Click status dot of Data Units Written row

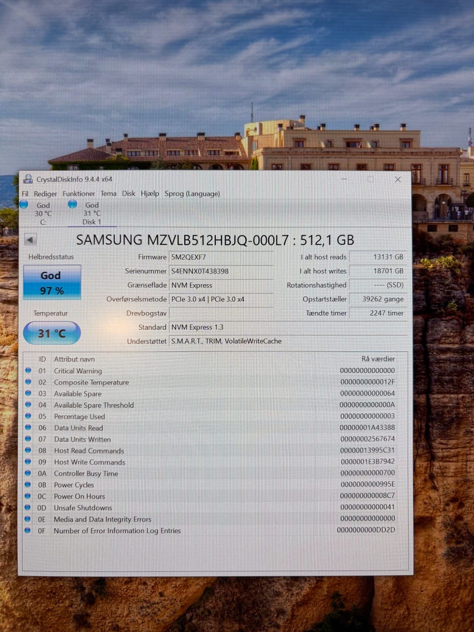[28, 438]
